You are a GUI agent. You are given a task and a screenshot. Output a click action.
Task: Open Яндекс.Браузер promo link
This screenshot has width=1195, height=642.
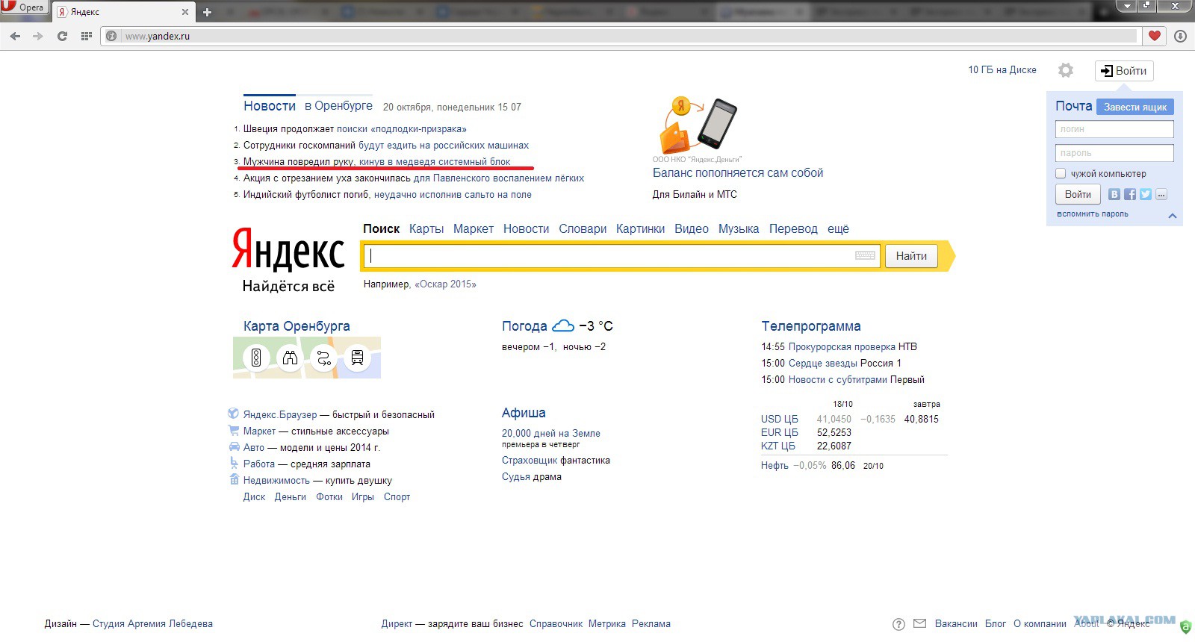pyautogui.click(x=280, y=415)
